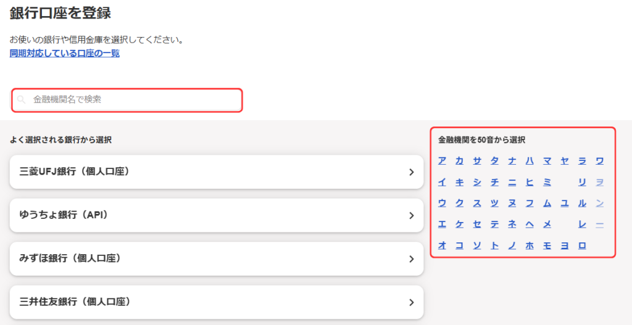Image resolution: width=632 pixels, height=325 pixels.
Task: Filter banks by kana ユ
Action: (x=564, y=203)
